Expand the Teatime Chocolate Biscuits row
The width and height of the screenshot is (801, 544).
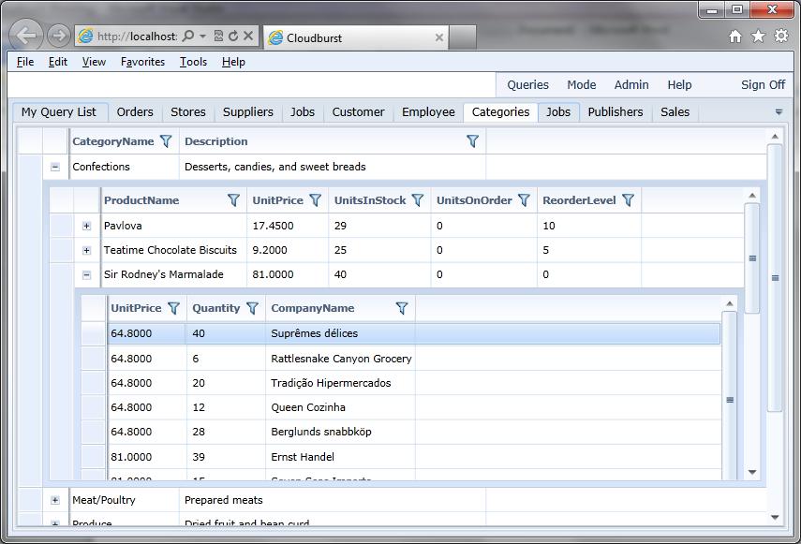86,250
